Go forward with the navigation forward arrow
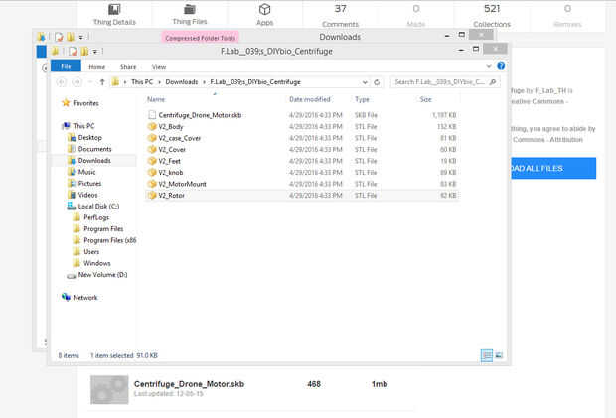Viewport: 616px width, 418px height. pyautogui.click(x=77, y=82)
